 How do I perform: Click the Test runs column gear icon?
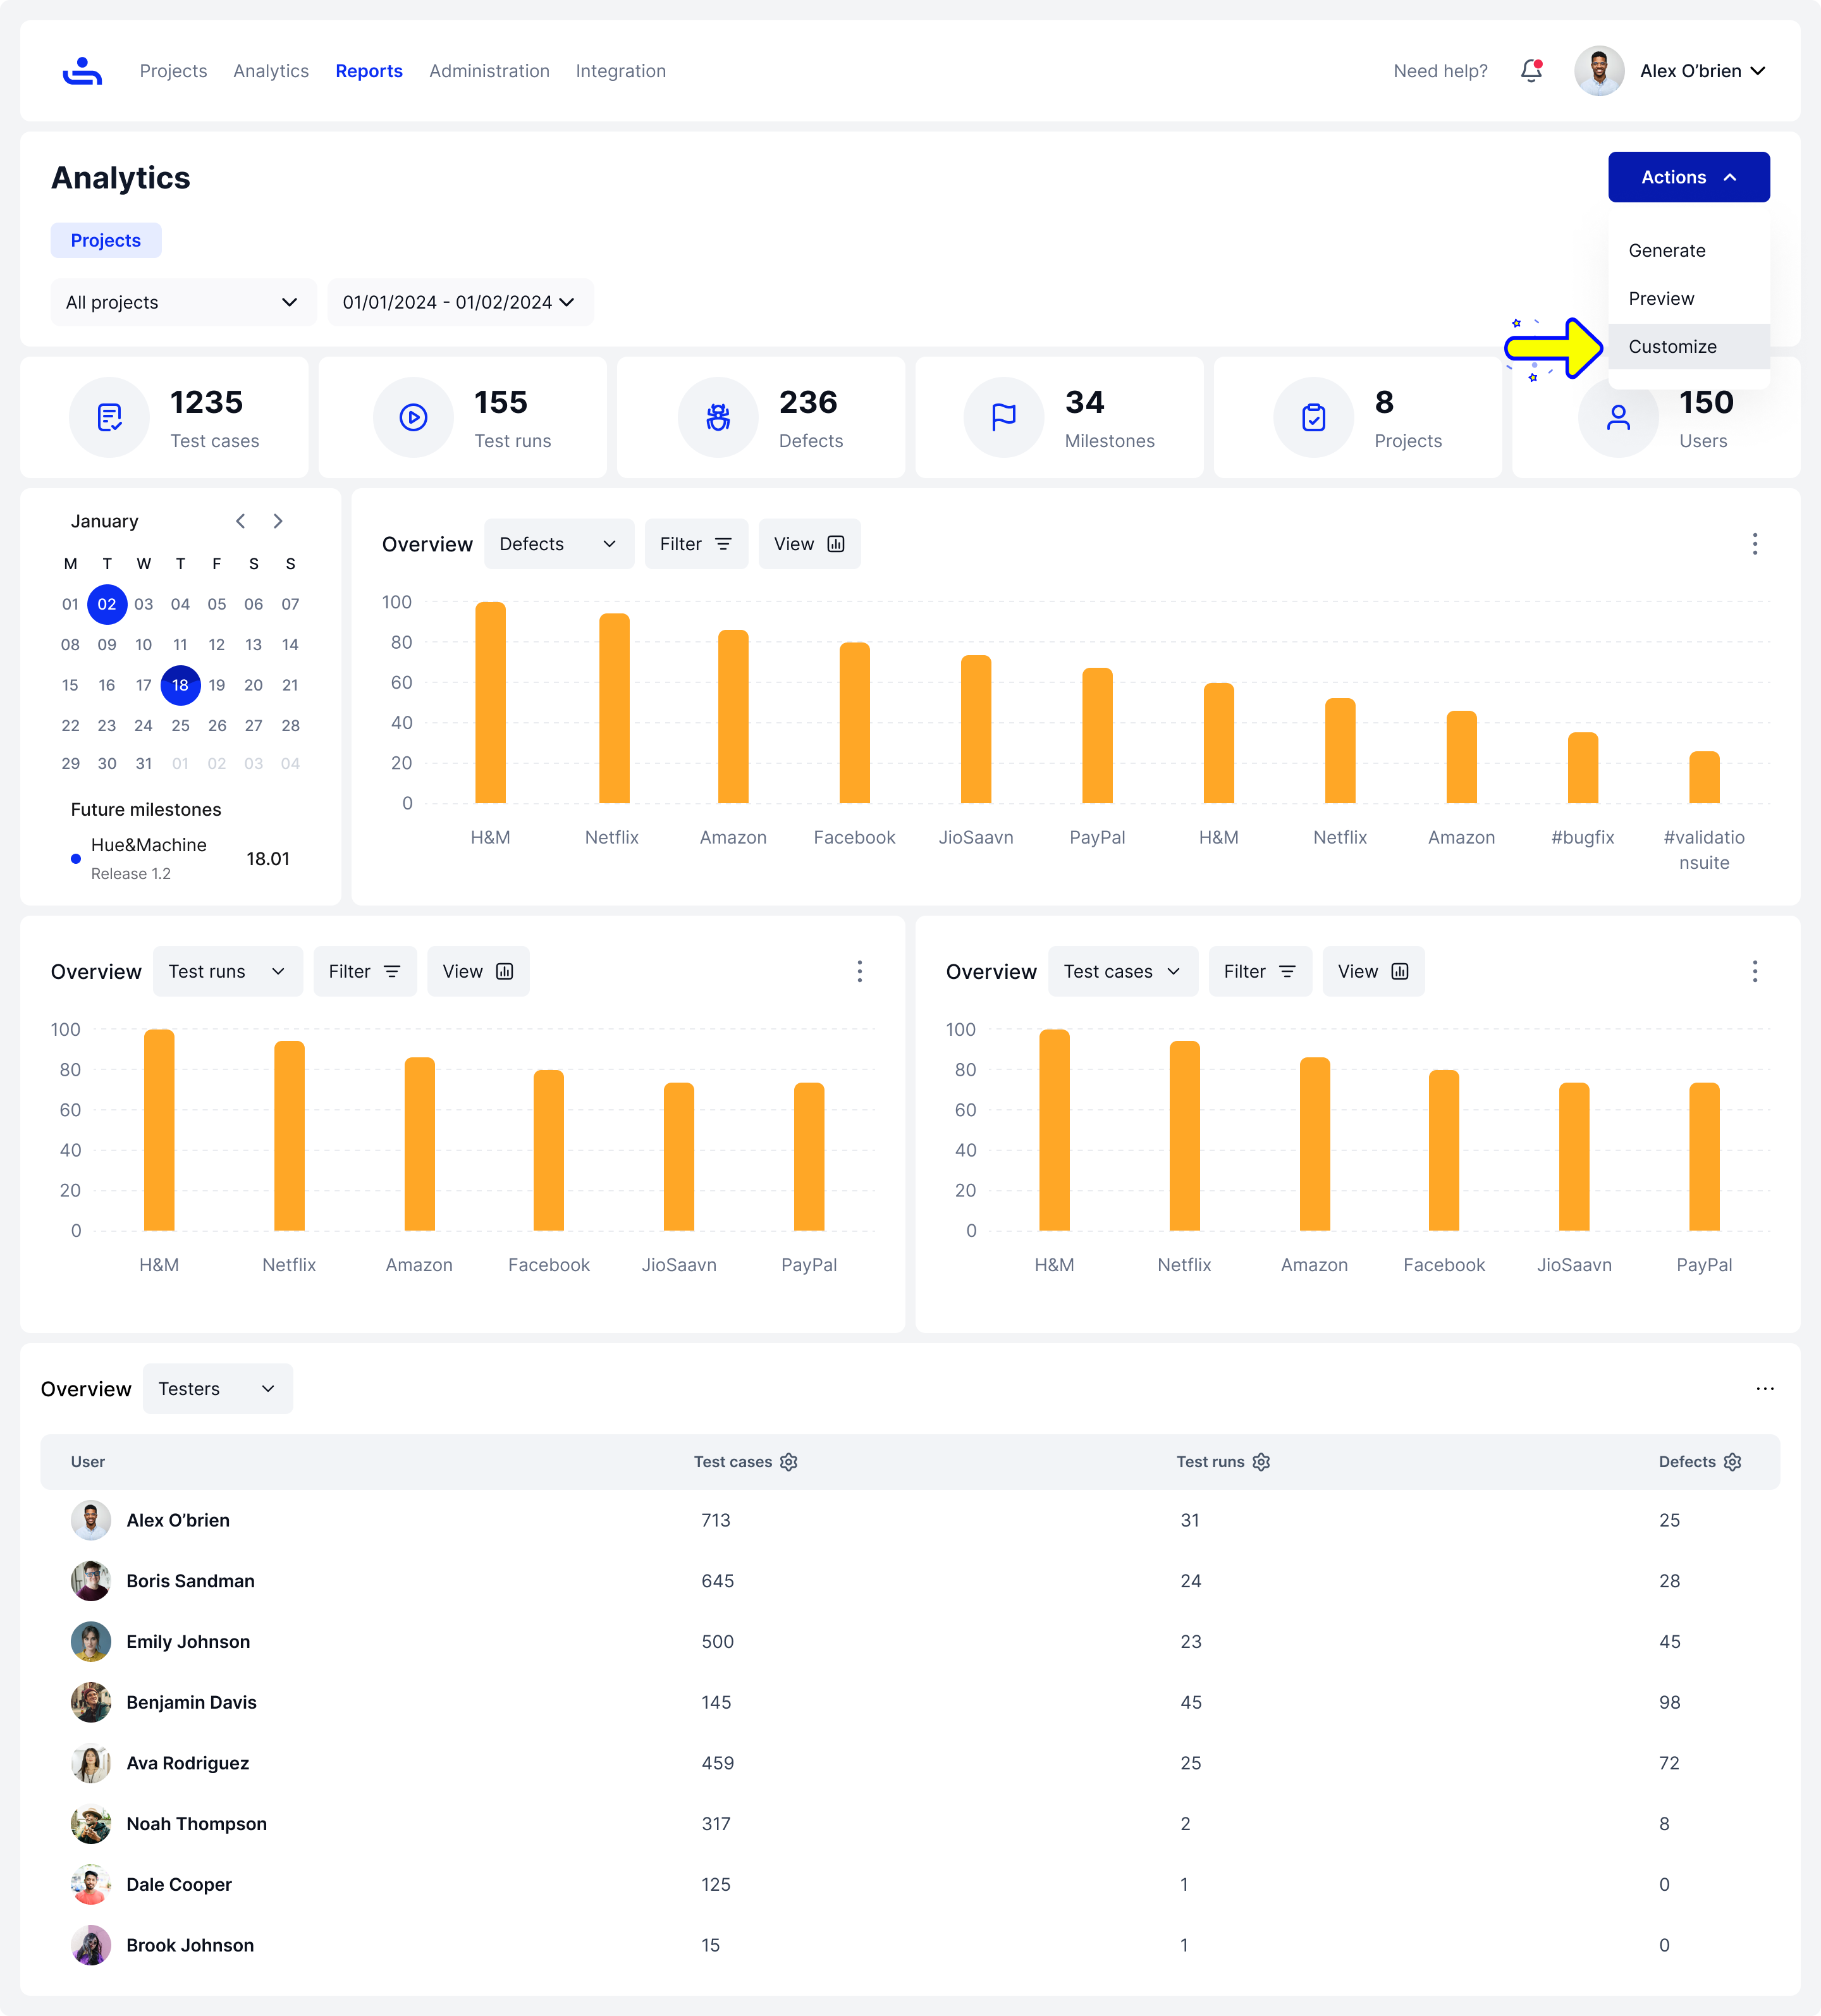pyautogui.click(x=1261, y=1462)
